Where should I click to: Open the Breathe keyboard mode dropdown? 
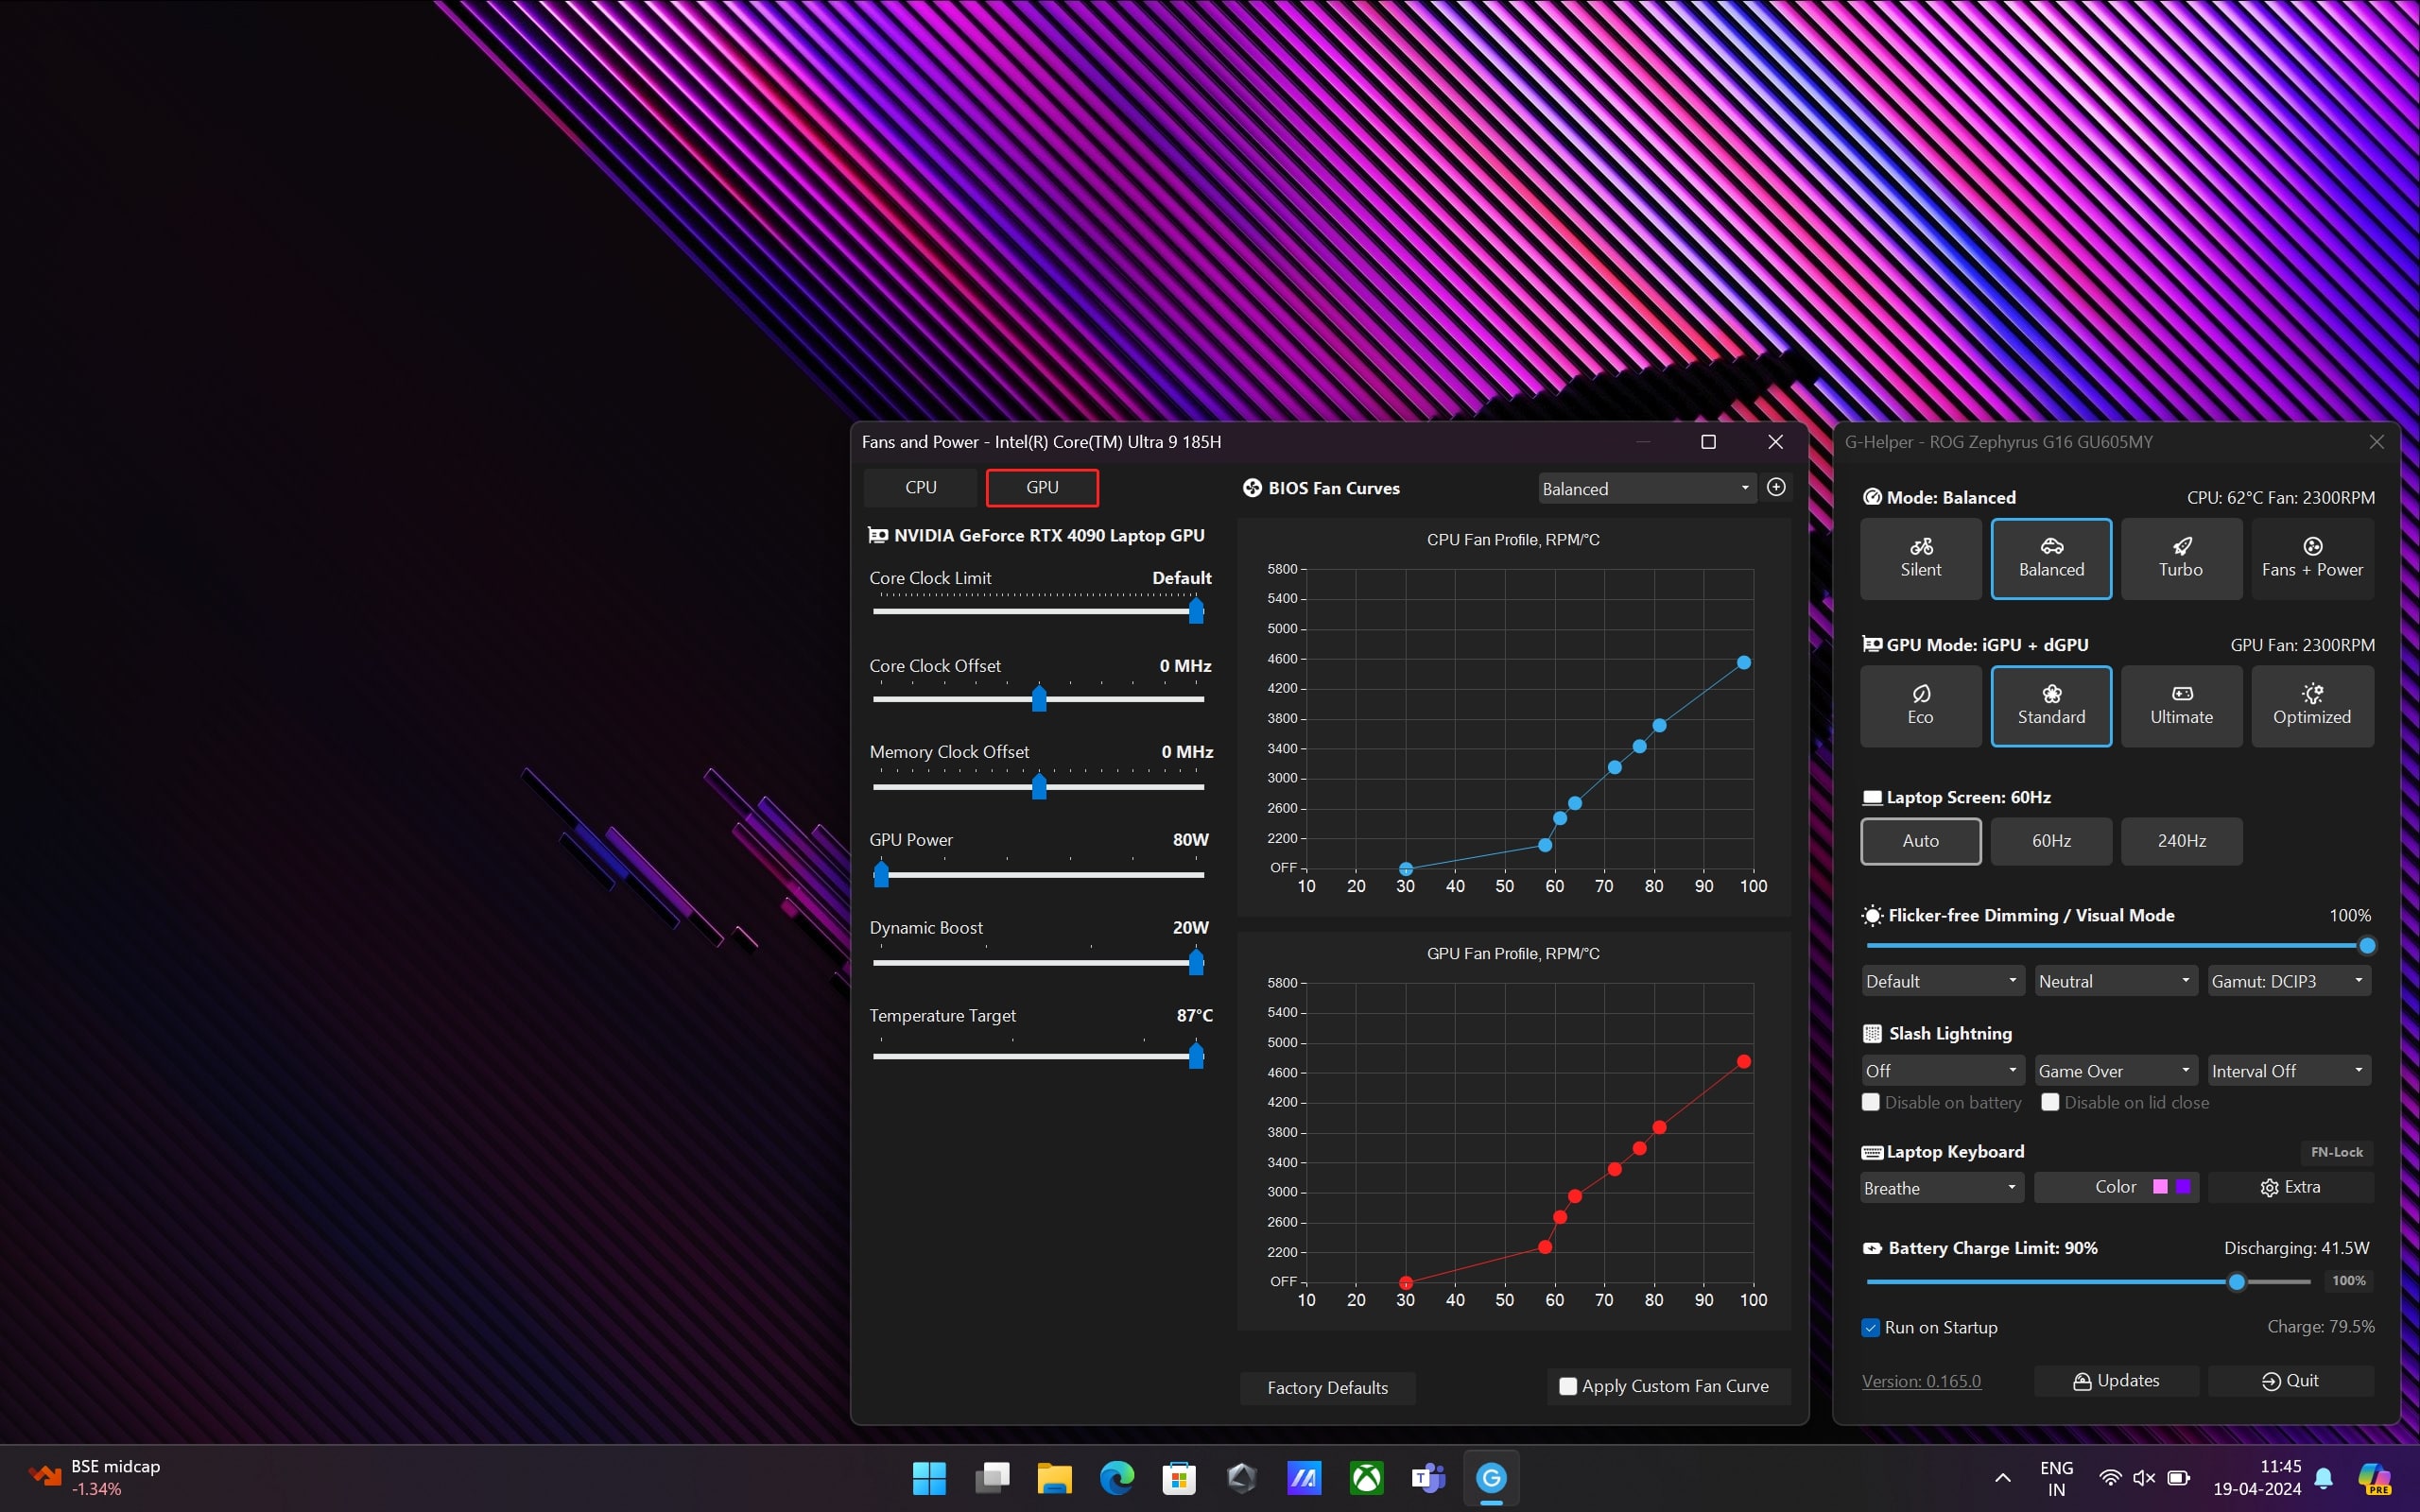click(x=1942, y=1188)
